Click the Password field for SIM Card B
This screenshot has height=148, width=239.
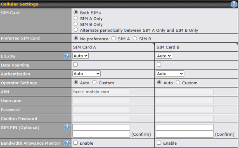point(185,110)
